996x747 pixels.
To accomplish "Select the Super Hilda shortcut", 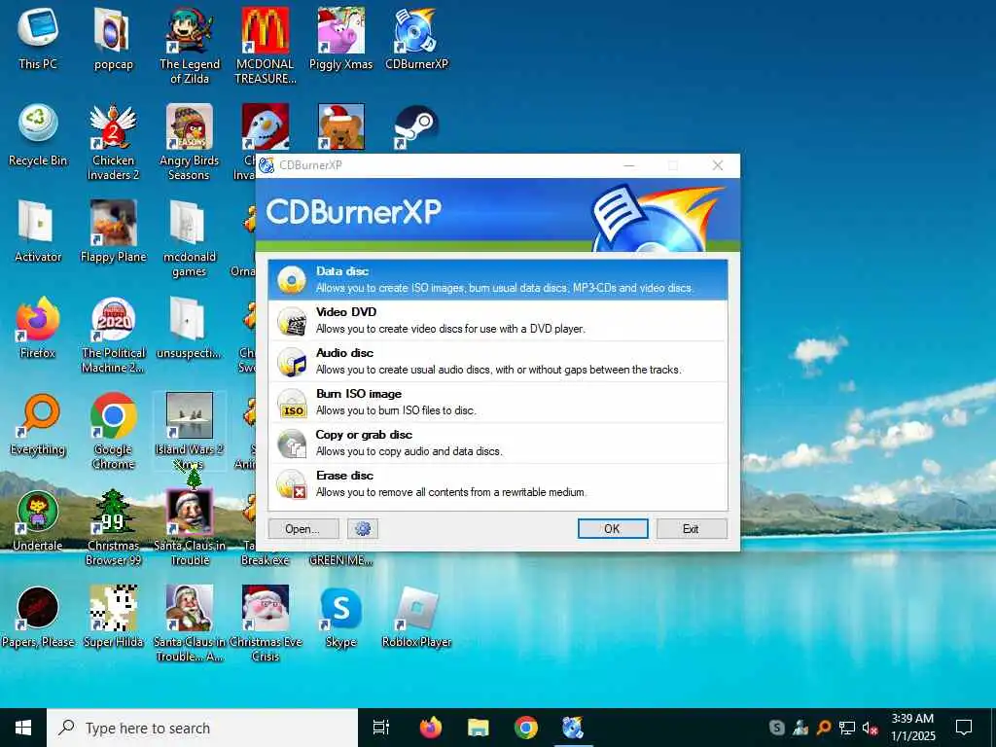I will click(x=113, y=617).
